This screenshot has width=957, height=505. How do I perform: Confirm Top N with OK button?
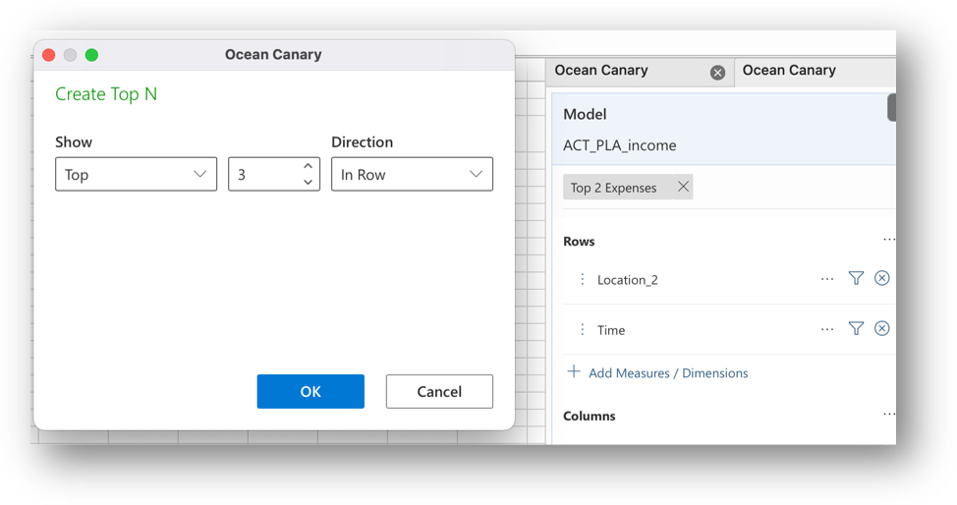point(310,391)
